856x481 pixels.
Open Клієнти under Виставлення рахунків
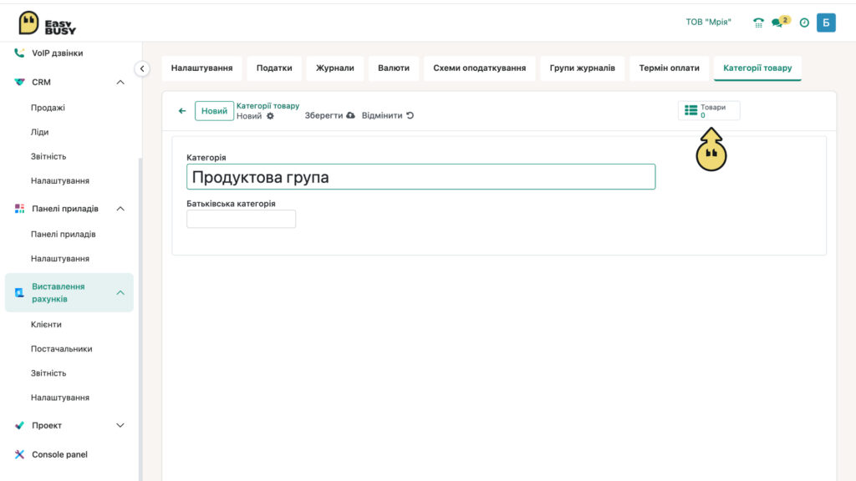click(x=47, y=325)
